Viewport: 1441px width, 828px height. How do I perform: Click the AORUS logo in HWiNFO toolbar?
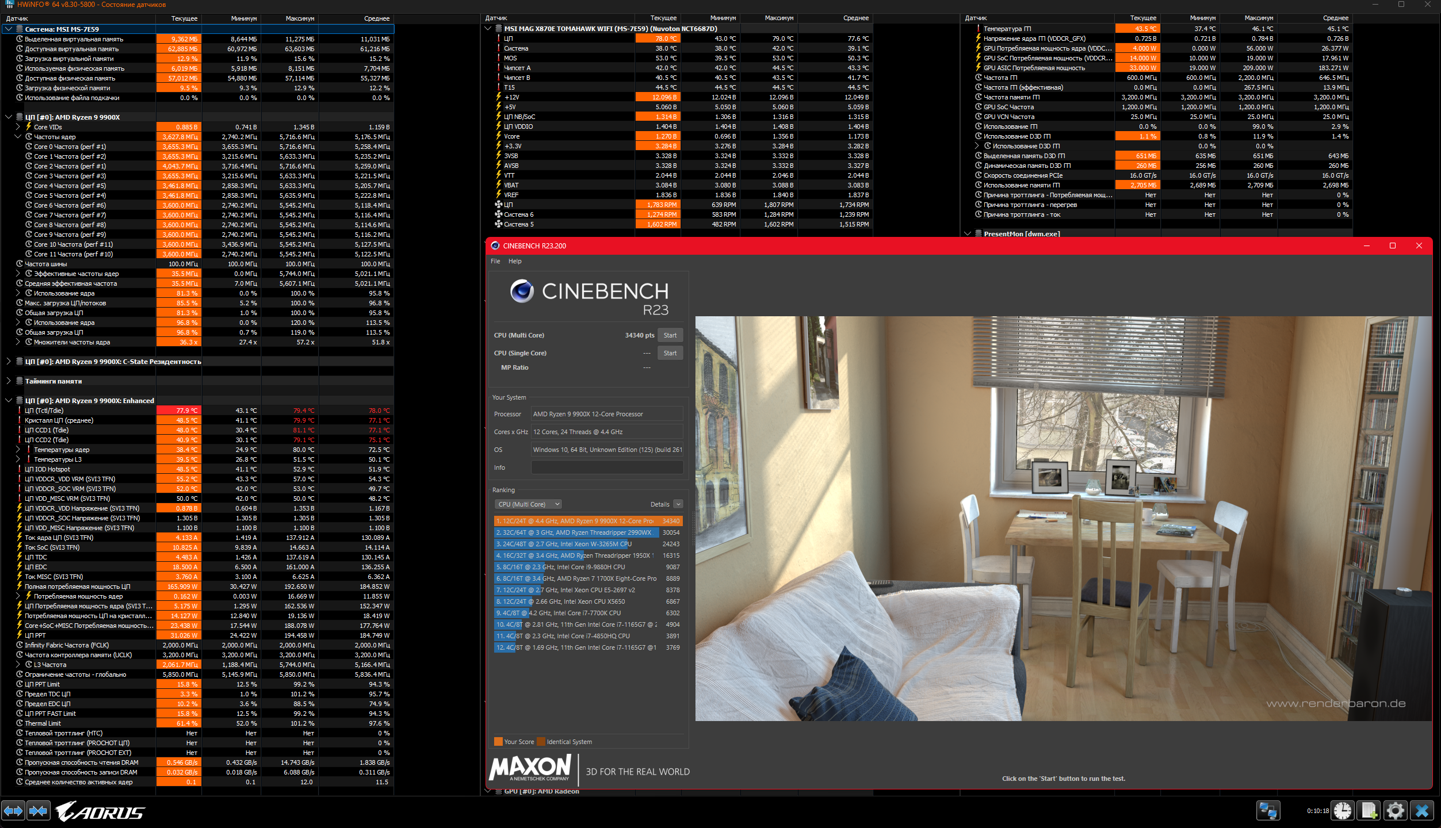click(101, 811)
